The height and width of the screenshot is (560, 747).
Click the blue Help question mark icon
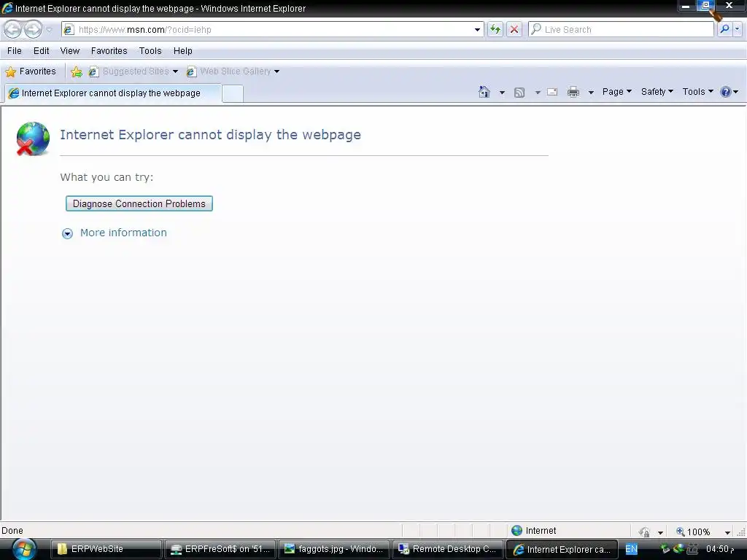[726, 92]
